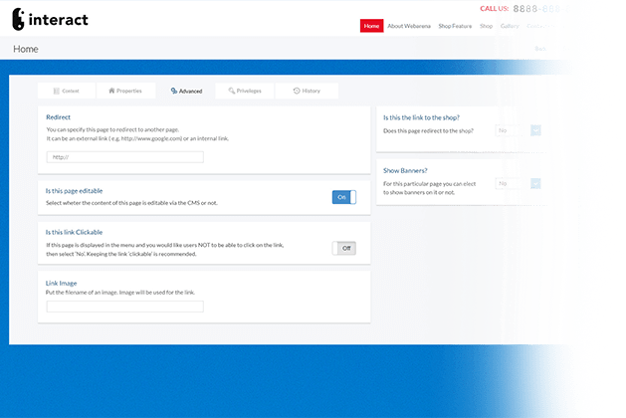Viewport: 626px width, 418px height.
Task: Switch to the Content tab
Action: [67, 91]
